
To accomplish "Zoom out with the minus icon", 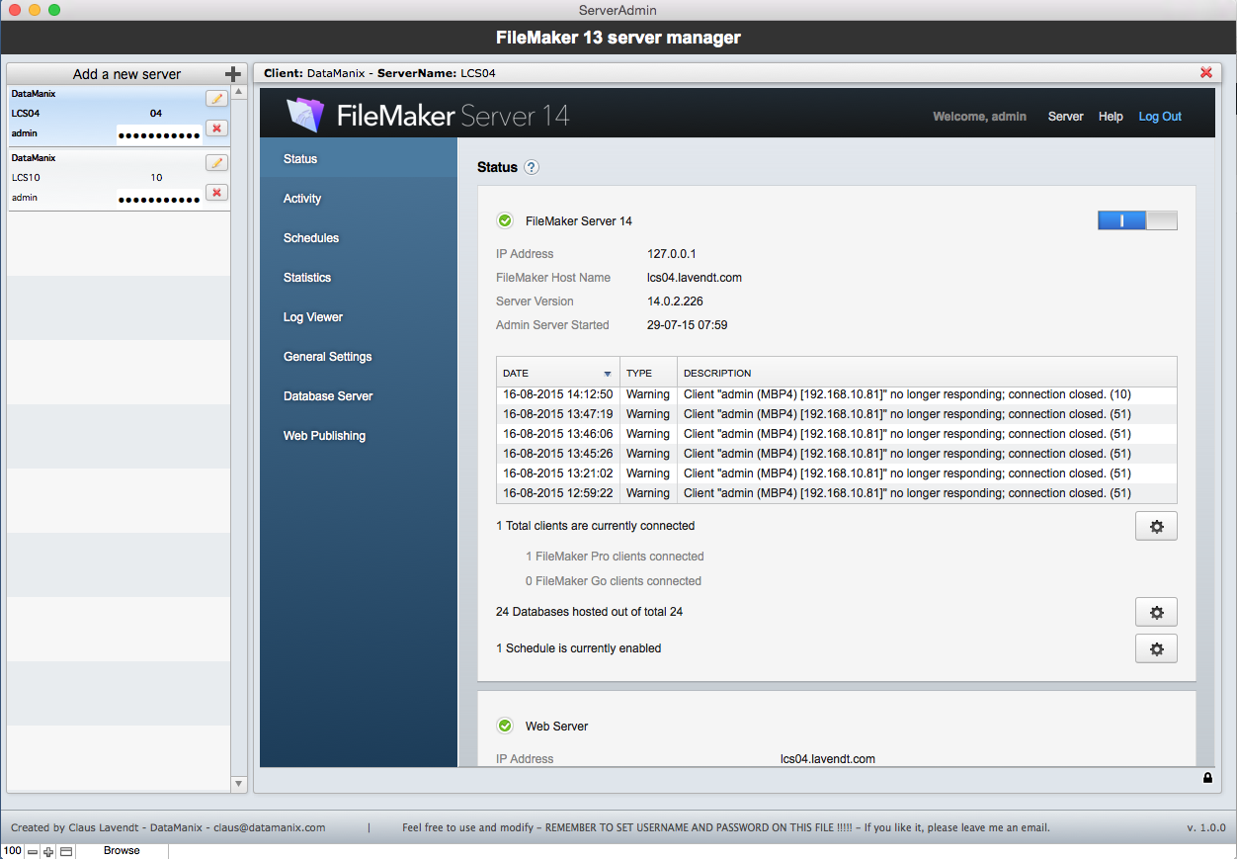I will [x=33, y=851].
